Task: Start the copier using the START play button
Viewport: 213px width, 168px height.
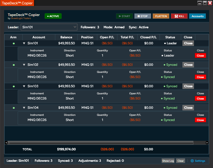Action: point(124,16)
